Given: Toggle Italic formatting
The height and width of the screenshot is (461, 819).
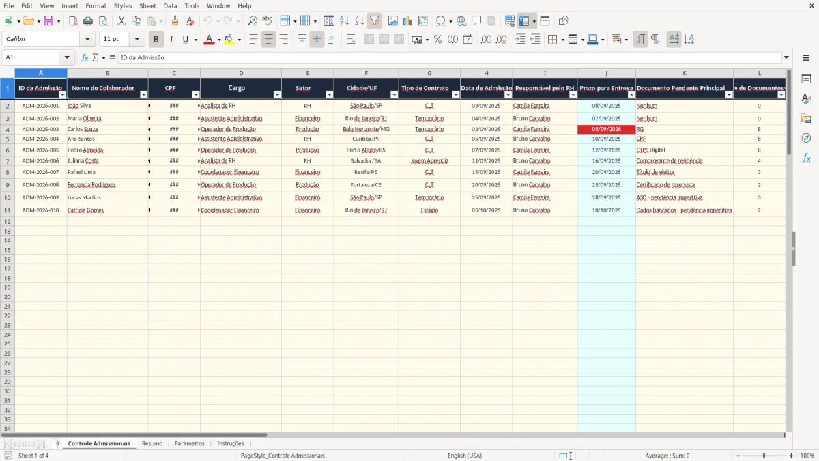Looking at the screenshot, I should [x=171, y=40].
